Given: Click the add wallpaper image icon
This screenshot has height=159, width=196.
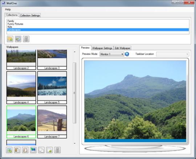Looking at the screenshot, I should pos(9,150).
